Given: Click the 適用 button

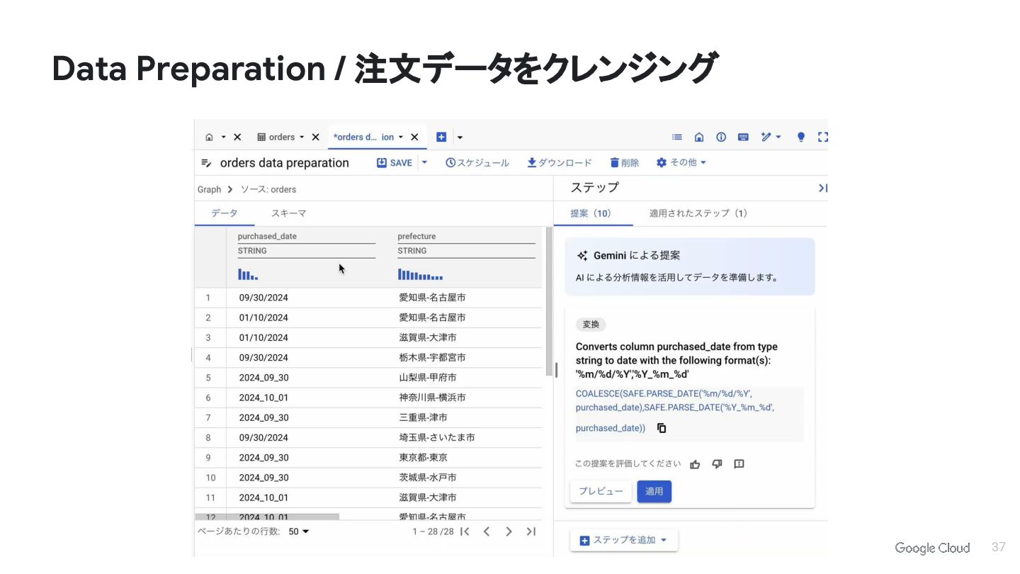Looking at the screenshot, I should [x=654, y=491].
